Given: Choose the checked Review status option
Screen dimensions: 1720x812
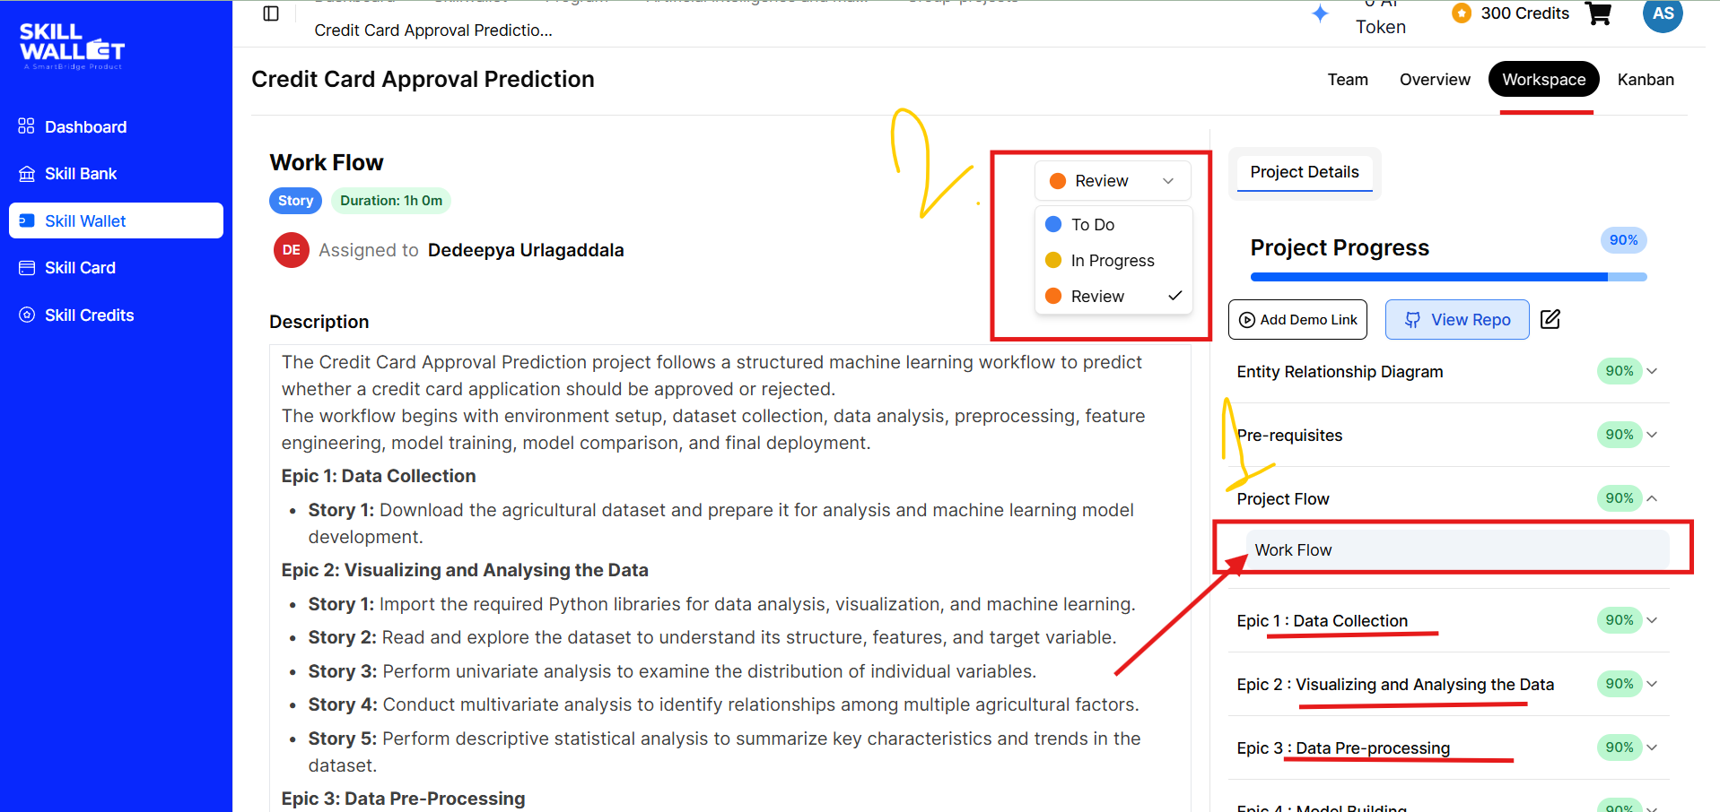Looking at the screenshot, I should [1113, 297].
